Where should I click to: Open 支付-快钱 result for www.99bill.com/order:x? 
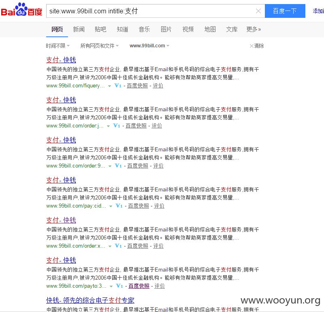click(x=61, y=220)
